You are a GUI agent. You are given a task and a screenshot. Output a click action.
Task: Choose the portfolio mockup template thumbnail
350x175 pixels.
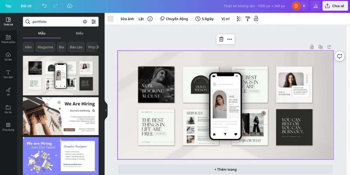coord(61,76)
